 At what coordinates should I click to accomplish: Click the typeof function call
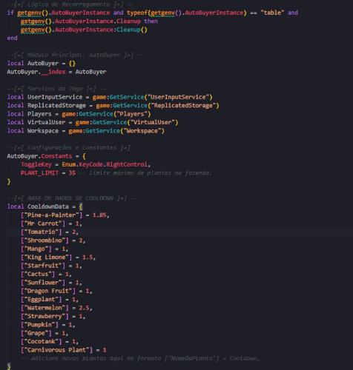tap(187, 13)
